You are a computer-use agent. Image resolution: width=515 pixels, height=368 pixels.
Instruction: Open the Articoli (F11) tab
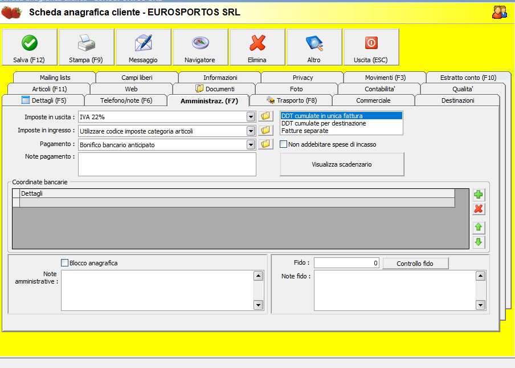point(49,89)
